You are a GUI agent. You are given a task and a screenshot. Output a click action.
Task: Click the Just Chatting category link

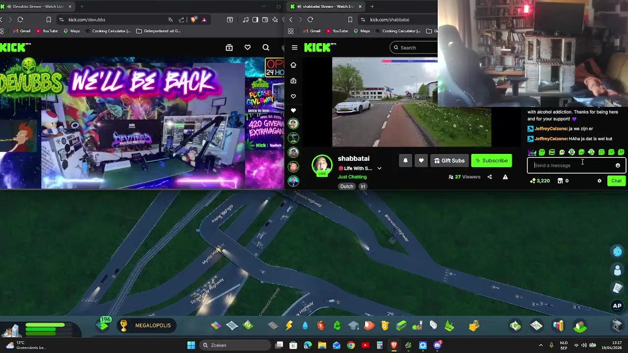click(x=352, y=177)
